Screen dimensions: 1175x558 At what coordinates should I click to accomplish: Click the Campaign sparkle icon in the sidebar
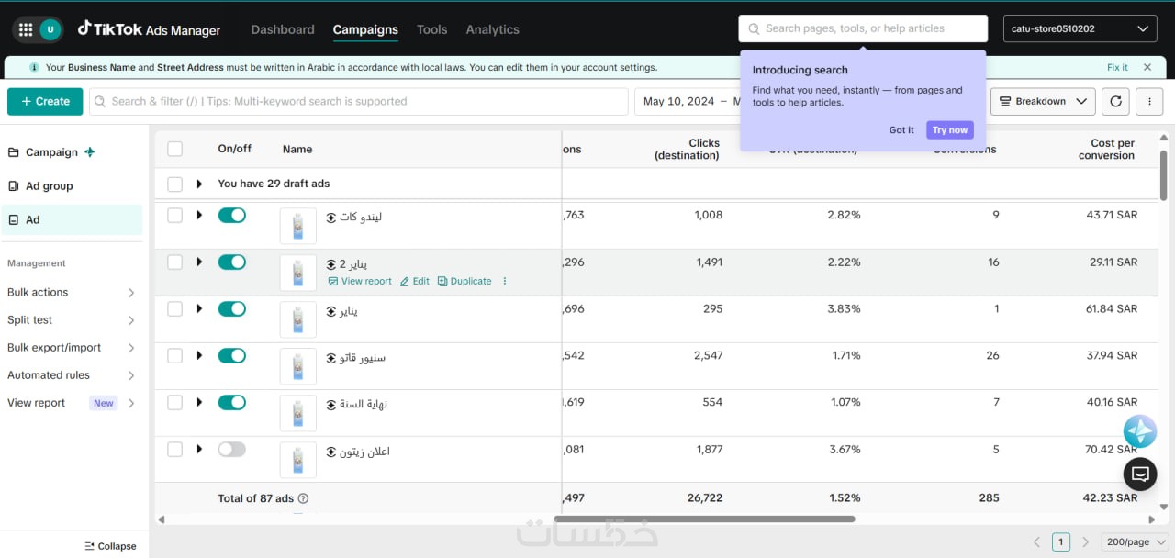(89, 152)
